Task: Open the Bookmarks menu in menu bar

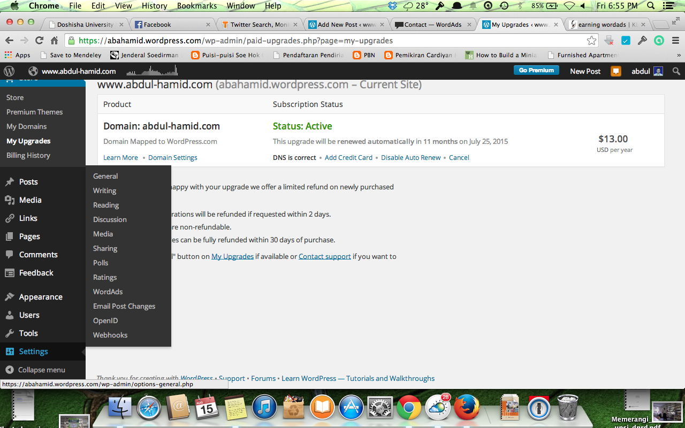Action: 197,6
